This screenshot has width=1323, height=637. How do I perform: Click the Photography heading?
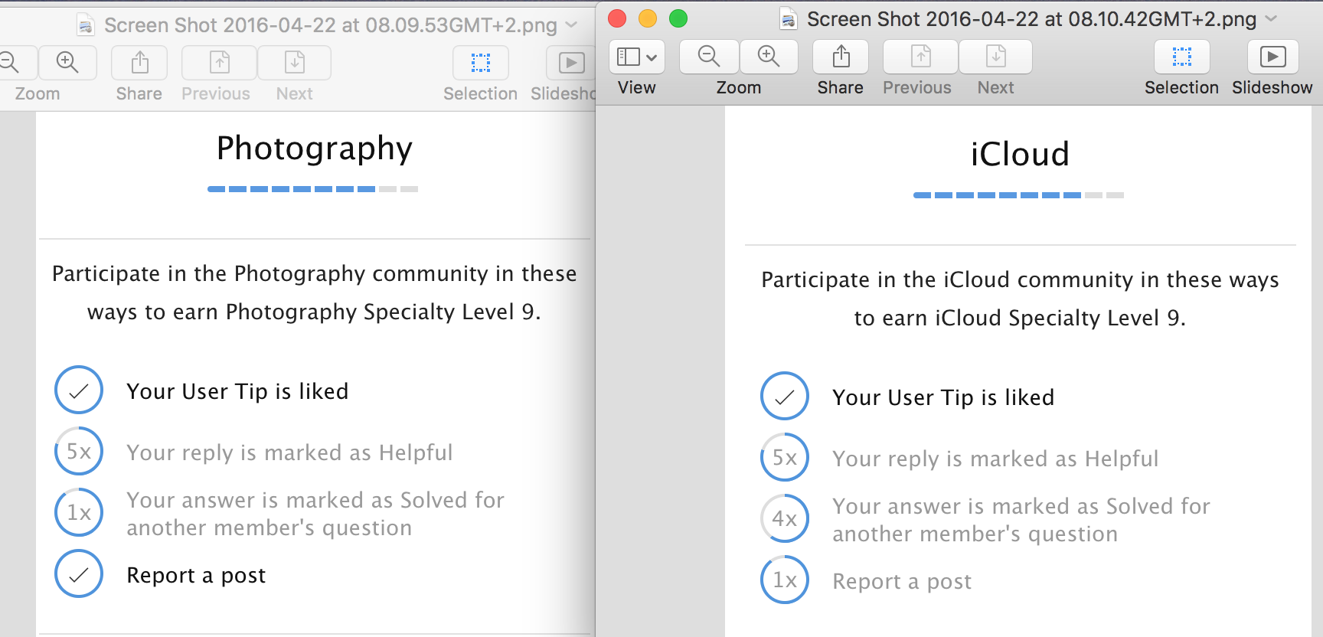pos(315,149)
